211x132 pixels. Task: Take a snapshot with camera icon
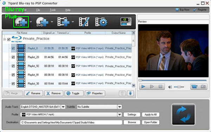[203, 86]
